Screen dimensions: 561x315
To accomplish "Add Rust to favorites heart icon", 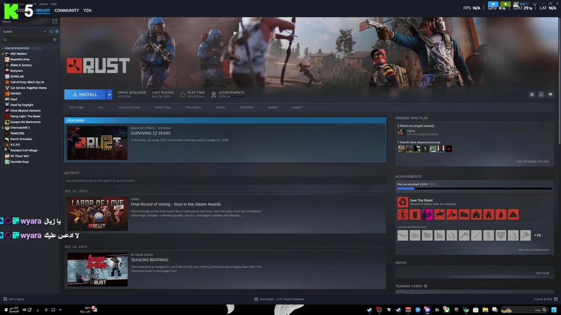I will point(550,94).
